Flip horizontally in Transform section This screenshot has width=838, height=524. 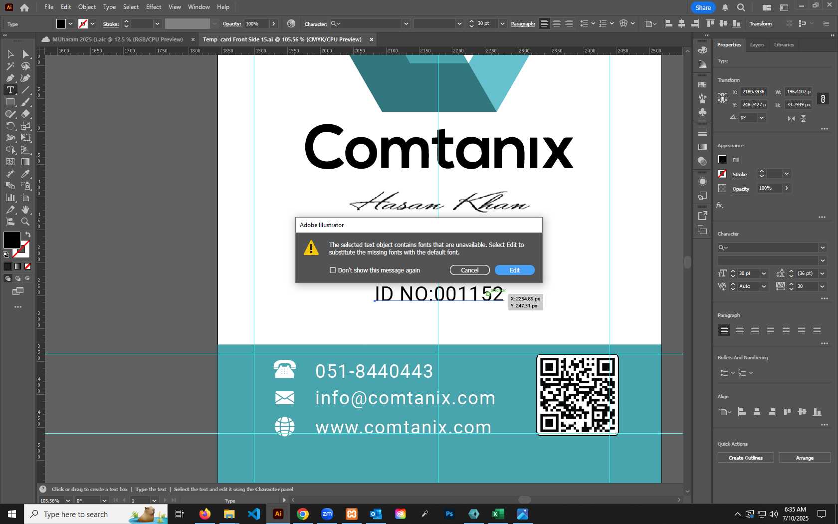point(791,118)
